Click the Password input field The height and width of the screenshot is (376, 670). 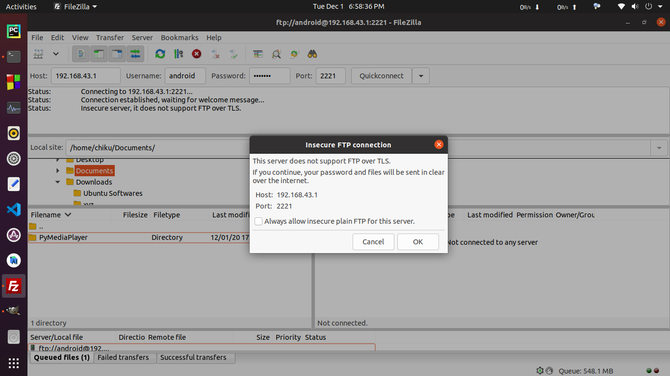click(x=270, y=76)
